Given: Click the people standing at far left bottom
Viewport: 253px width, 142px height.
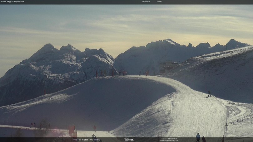Looking at the screenshot, I should coord(33,125).
